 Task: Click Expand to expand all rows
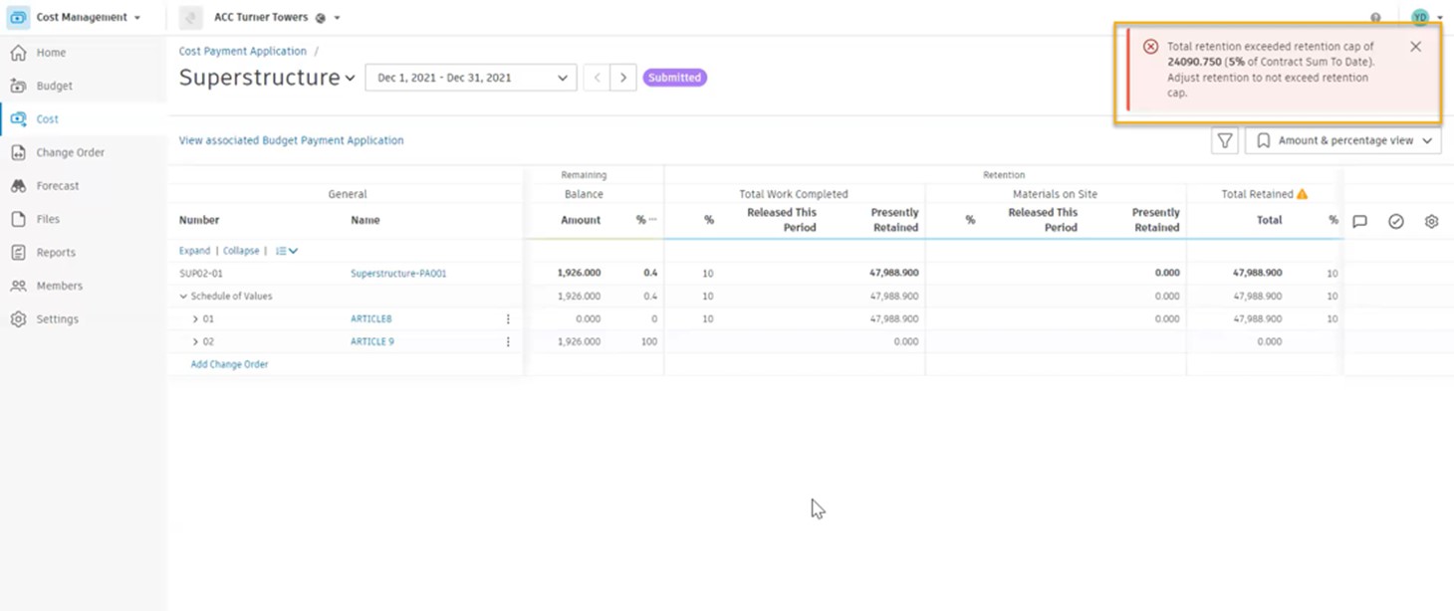tap(194, 251)
